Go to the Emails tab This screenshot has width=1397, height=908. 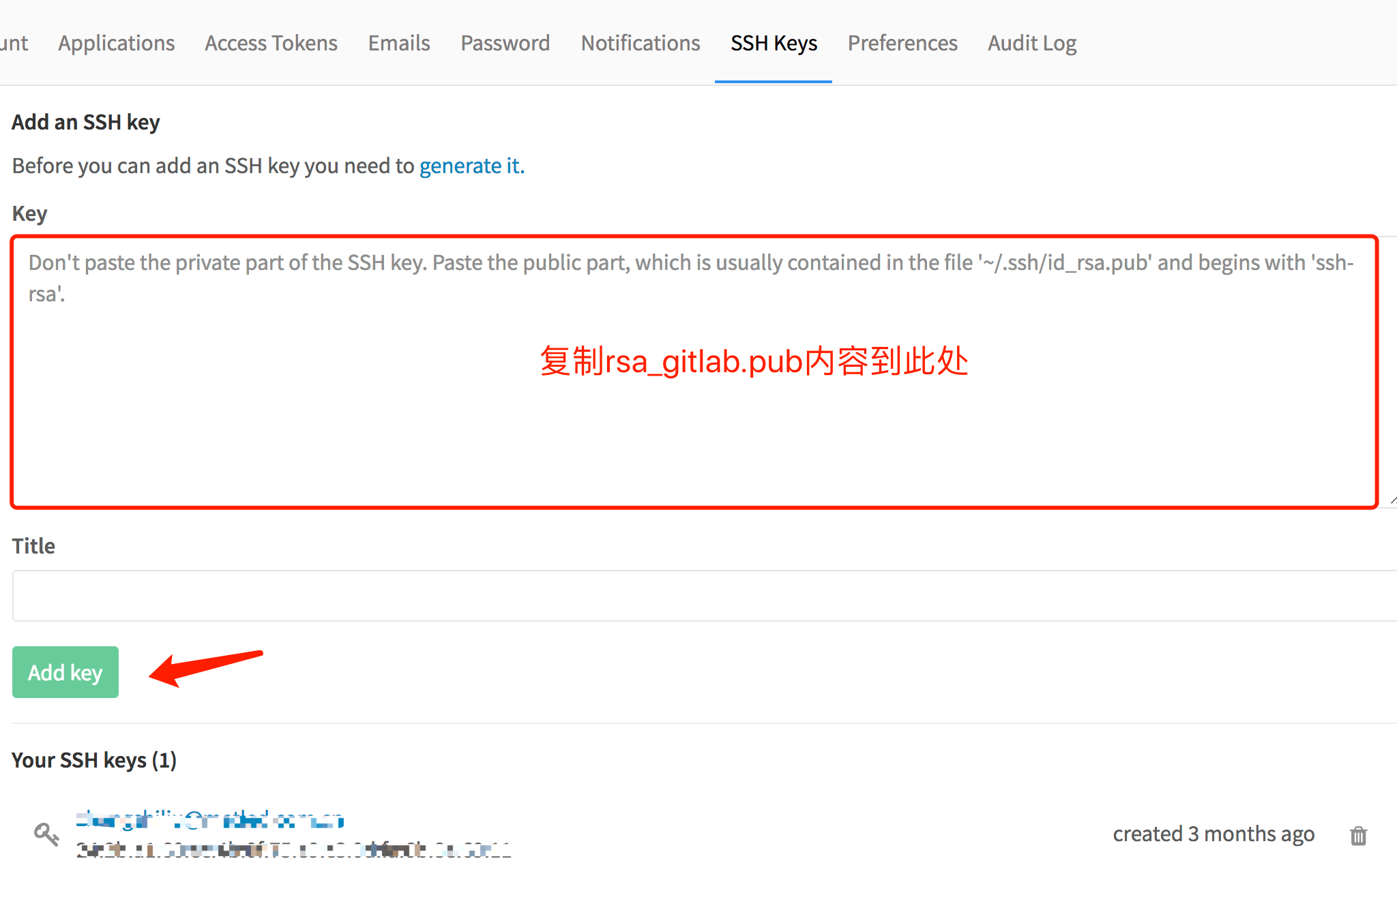(x=399, y=43)
